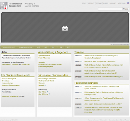Open the START link in top navigation
The width and height of the screenshot is (130, 121).
84,3
